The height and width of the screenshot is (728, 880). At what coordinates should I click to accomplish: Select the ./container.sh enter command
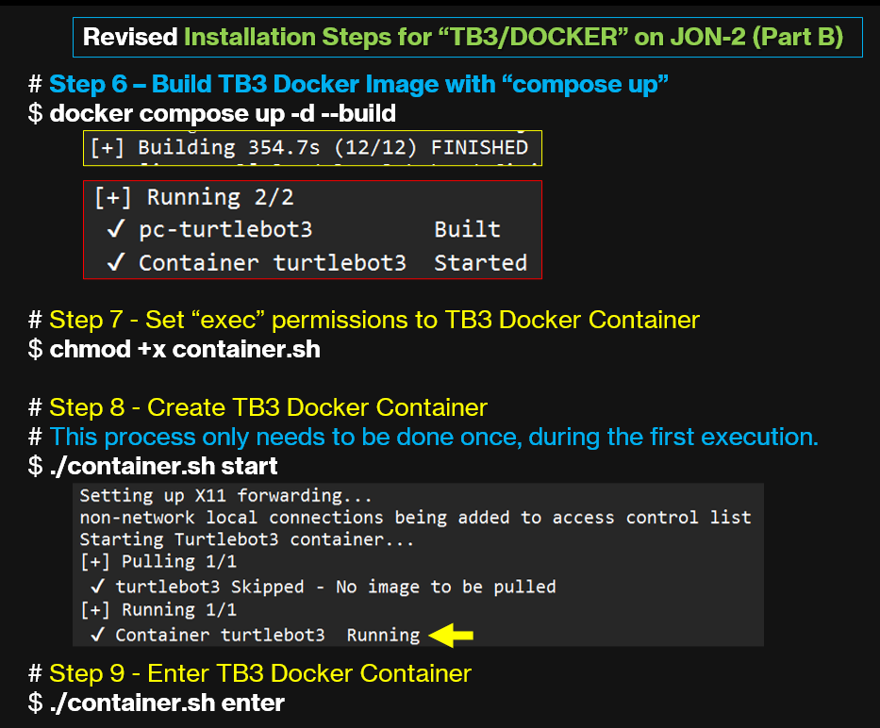point(166,703)
